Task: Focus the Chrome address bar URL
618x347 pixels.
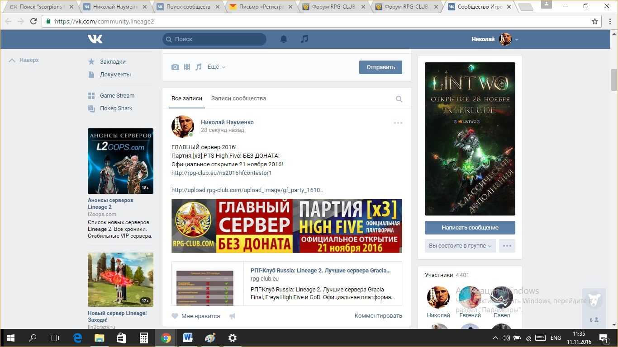Action: click(x=317, y=21)
